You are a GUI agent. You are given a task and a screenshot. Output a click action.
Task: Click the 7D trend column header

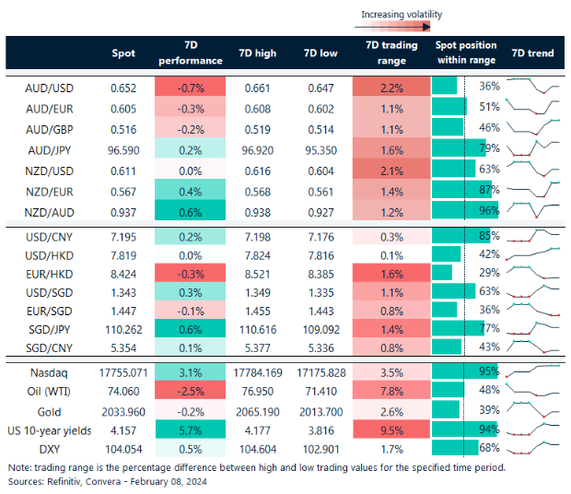pos(532,53)
